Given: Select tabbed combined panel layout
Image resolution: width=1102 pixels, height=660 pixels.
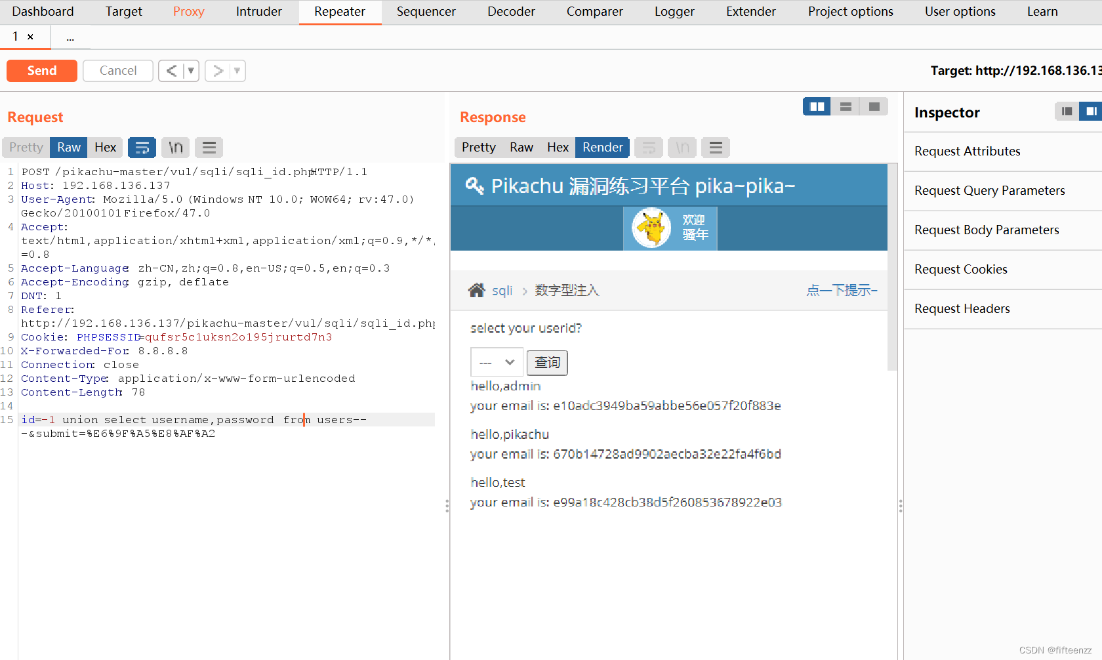Looking at the screenshot, I should coord(874,106).
